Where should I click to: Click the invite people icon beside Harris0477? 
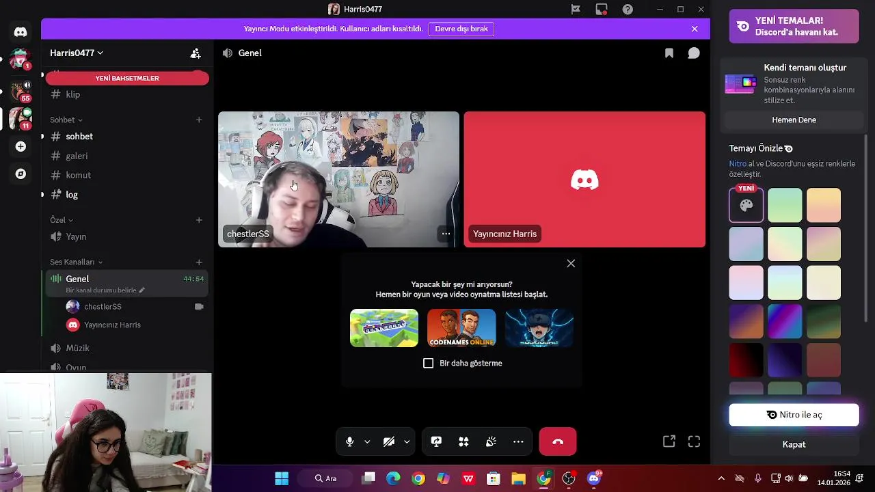(196, 53)
